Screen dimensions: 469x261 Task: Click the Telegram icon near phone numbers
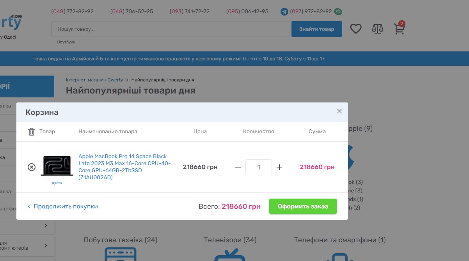click(284, 12)
